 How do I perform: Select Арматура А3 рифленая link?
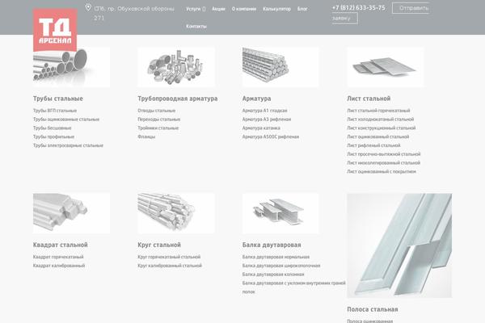(267, 120)
